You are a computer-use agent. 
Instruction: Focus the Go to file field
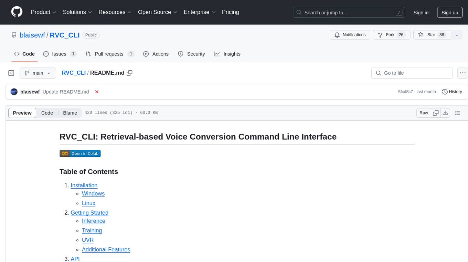coord(412,73)
